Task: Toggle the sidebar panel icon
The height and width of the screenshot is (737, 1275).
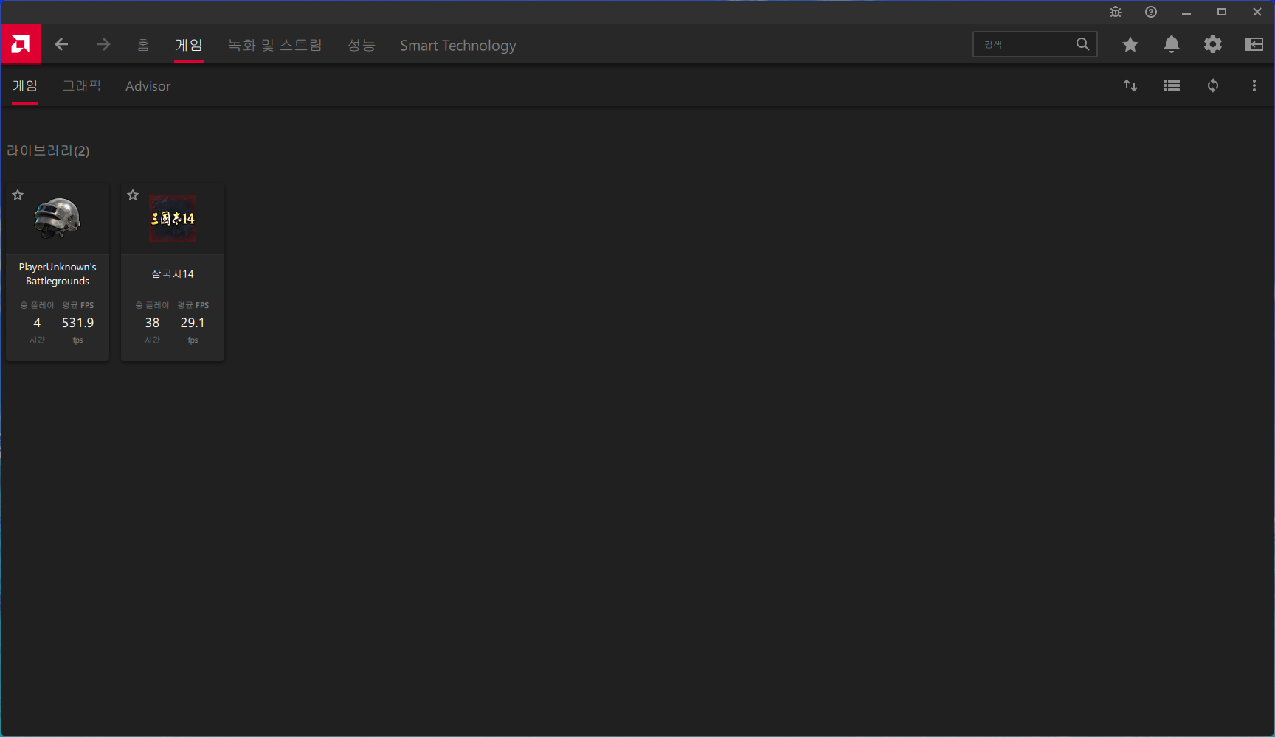Action: 1254,45
